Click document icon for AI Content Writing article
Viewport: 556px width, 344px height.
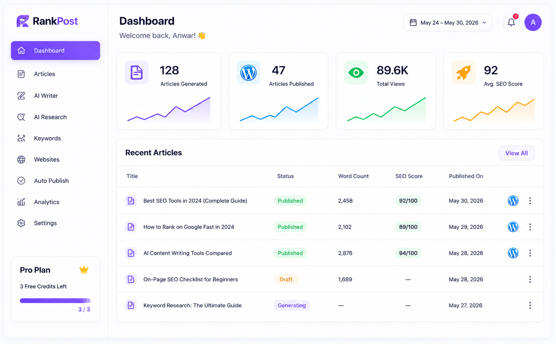(x=131, y=253)
